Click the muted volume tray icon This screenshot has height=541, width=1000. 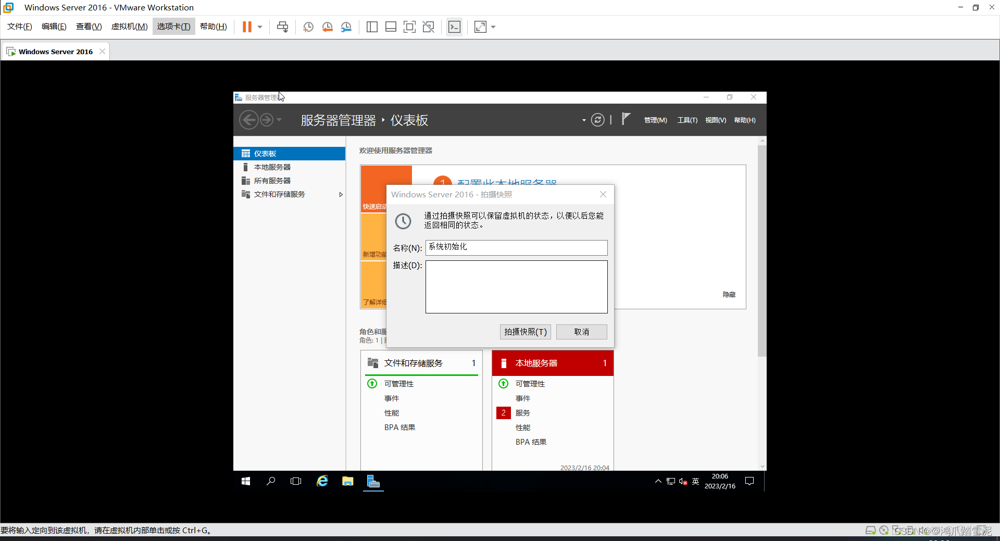[x=683, y=481]
